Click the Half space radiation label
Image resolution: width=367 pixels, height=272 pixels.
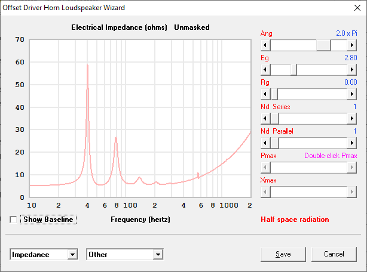[295, 220]
